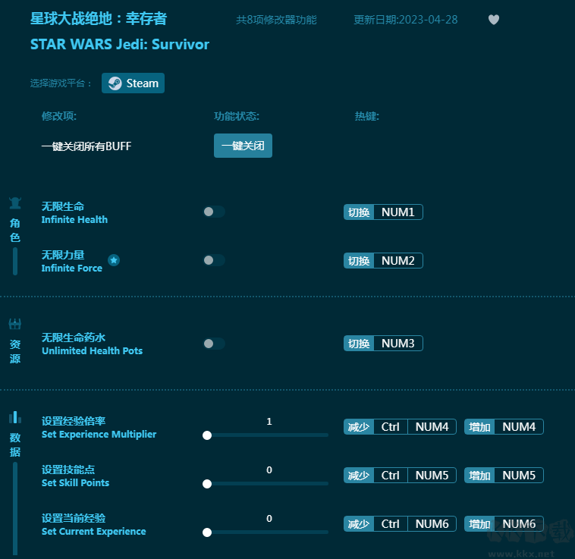
Task: Click the star badge next to Infinite Force
Action: click(x=114, y=260)
